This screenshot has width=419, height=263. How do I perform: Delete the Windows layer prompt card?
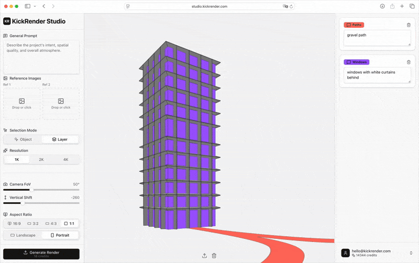pyautogui.click(x=409, y=62)
